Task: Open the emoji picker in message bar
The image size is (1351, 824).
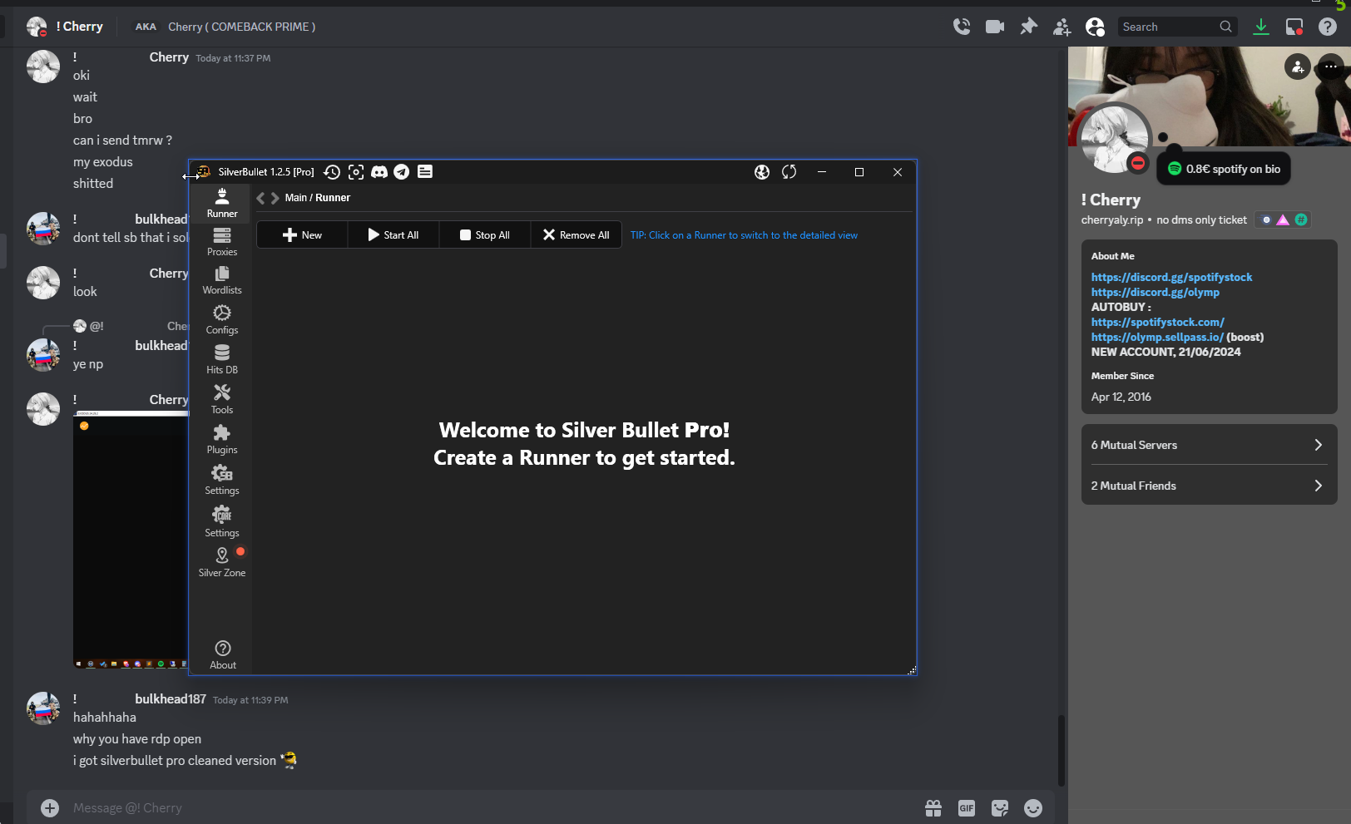Action: (1033, 808)
